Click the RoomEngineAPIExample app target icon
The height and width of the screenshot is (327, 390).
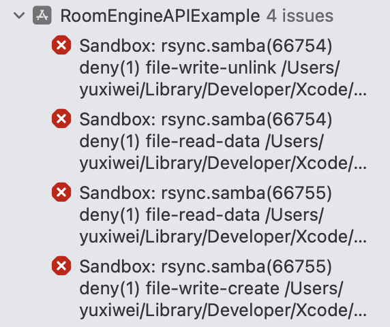point(42,16)
